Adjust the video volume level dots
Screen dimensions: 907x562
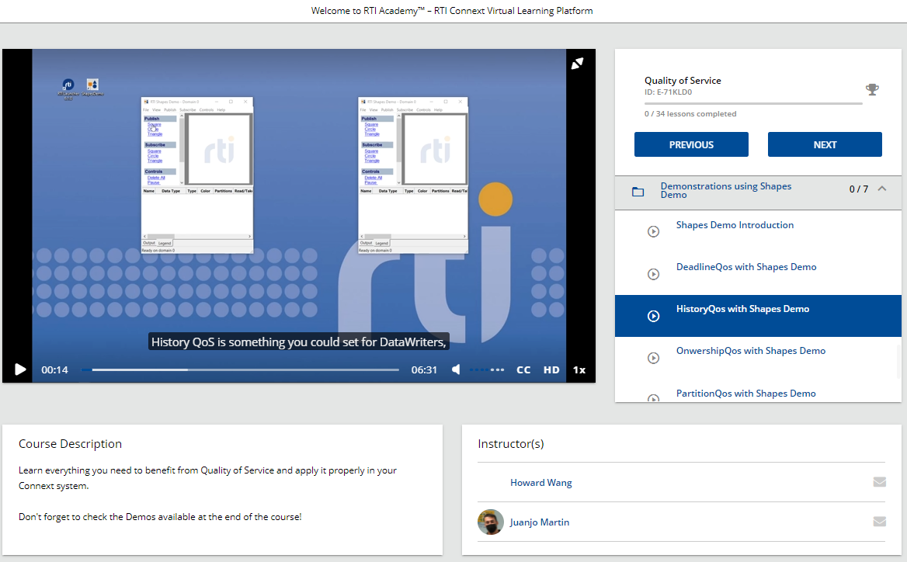click(487, 370)
